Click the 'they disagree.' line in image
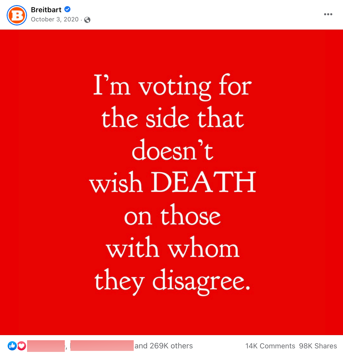Image resolution: width=343 pixels, height=356 pixels. coord(173,281)
